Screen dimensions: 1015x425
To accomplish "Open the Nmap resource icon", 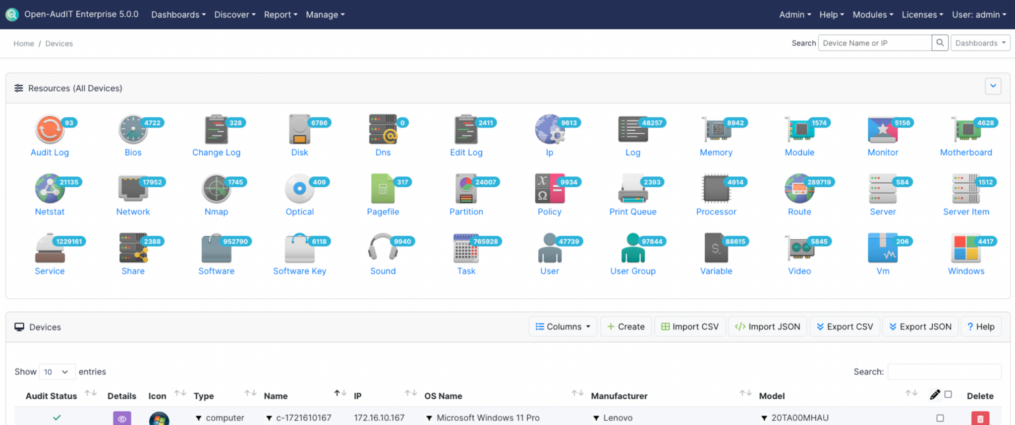I will [x=216, y=188].
